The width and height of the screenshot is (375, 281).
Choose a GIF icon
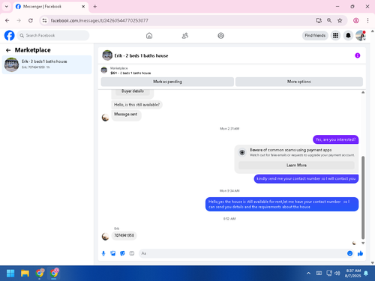click(x=132, y=253)
